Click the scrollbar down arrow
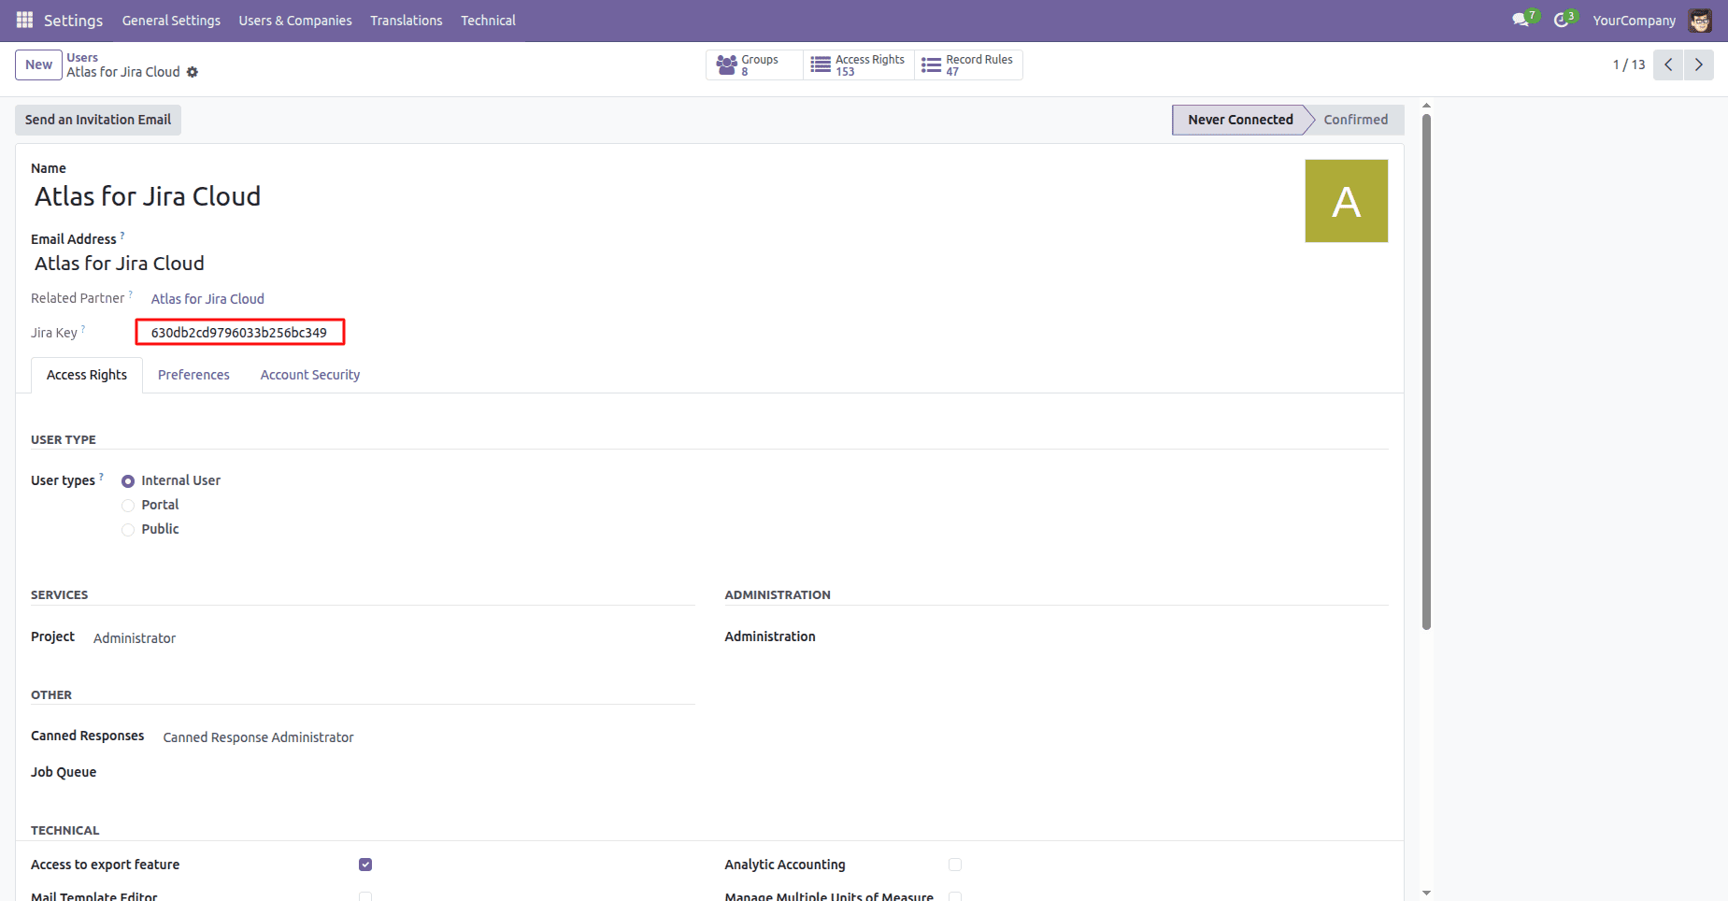1728x901 pixels. (1426, 893)
